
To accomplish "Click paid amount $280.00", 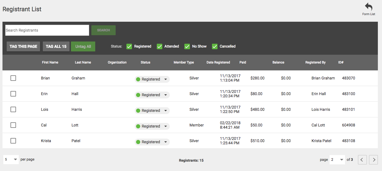I will coord(258,78).
